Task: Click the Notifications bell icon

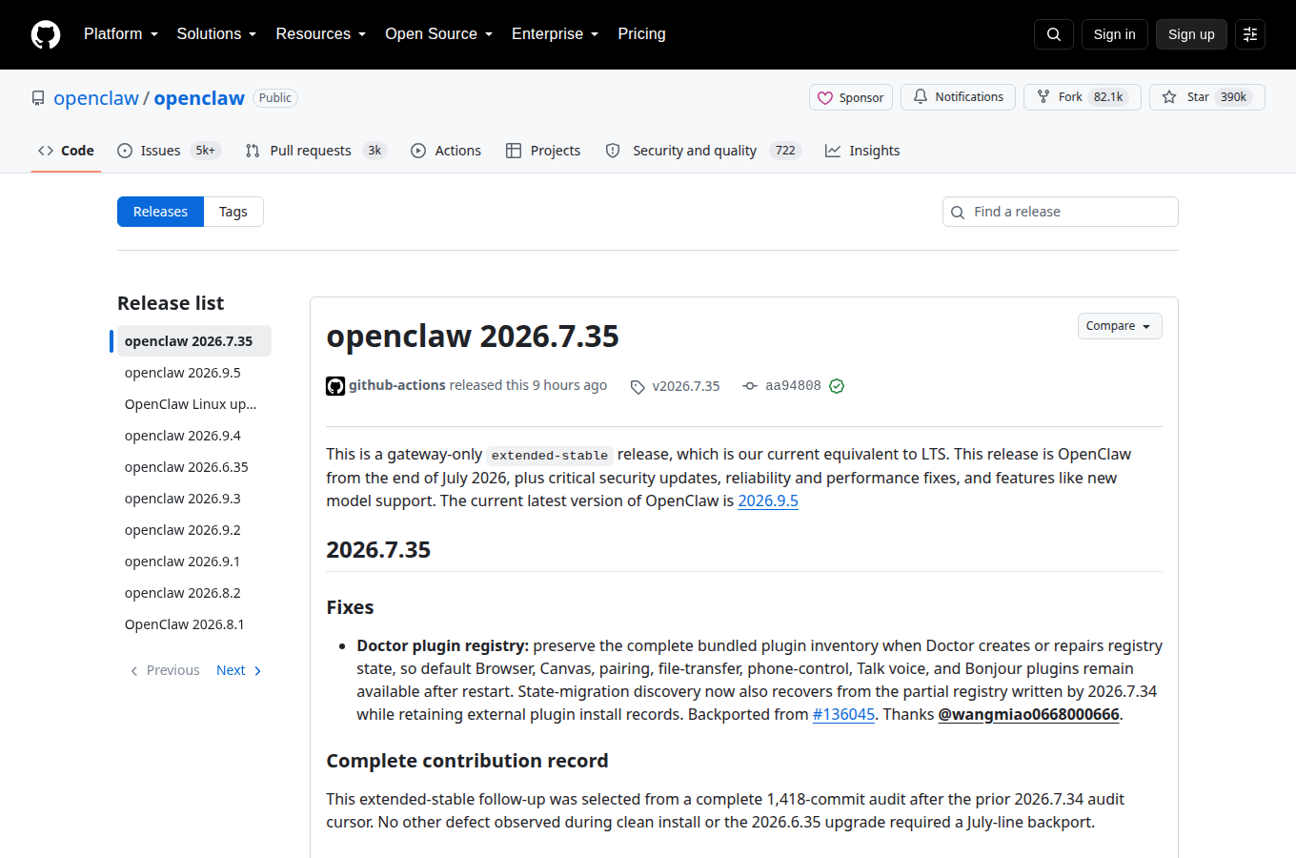Action: pyautogui.click(x=921, y=96)
